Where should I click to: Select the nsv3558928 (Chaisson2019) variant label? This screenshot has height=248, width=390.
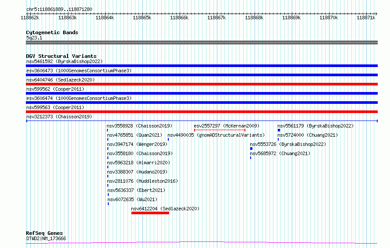point(139,126)
